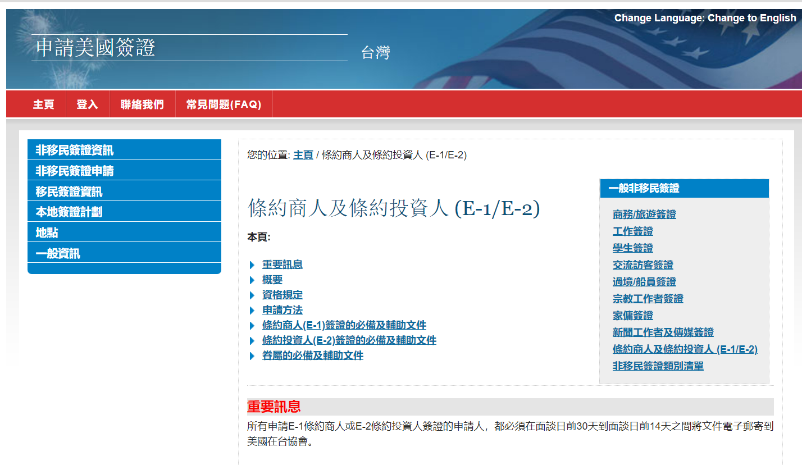The width and height of the screenshot is (802, 465).
Task: Jump to 眷屬的必備及輔助文件 section
Action: click(x=312, y=355)
